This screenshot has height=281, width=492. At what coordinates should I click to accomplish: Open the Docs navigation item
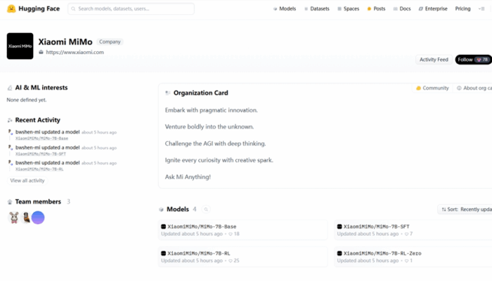pyautogui.click(x=402, y=8)
